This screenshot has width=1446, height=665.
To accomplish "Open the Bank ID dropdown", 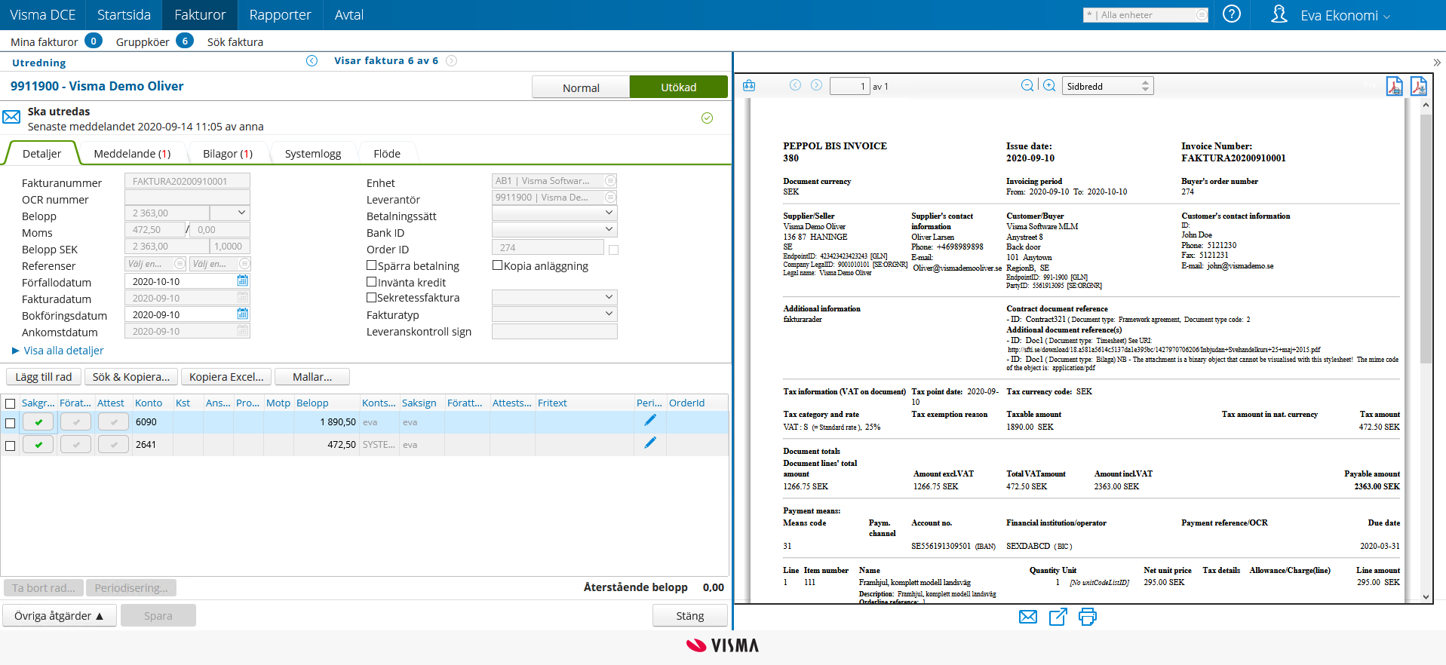I will [554, 229].
